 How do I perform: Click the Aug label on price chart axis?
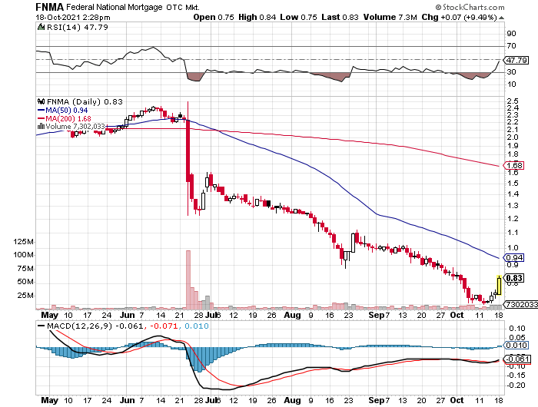pos(292,315)
